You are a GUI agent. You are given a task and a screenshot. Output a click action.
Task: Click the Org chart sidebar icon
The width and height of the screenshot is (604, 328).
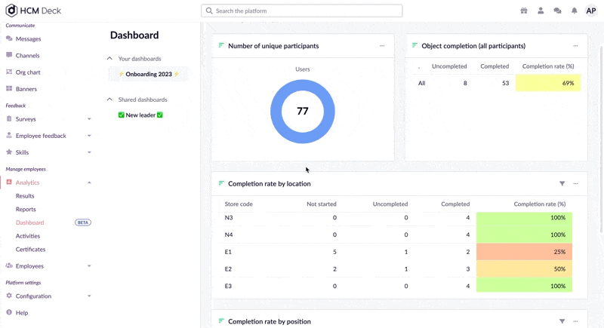[x=9, y=72]
